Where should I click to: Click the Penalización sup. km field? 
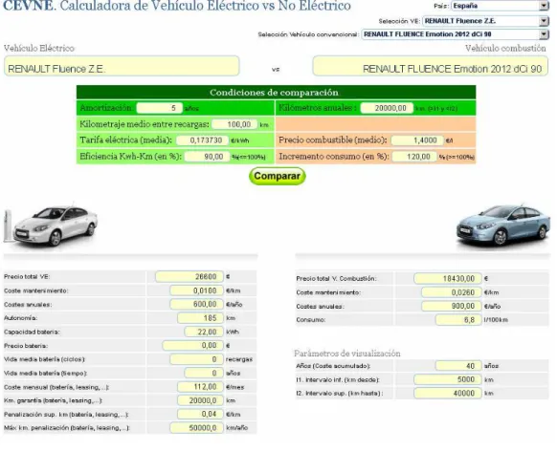200,414
